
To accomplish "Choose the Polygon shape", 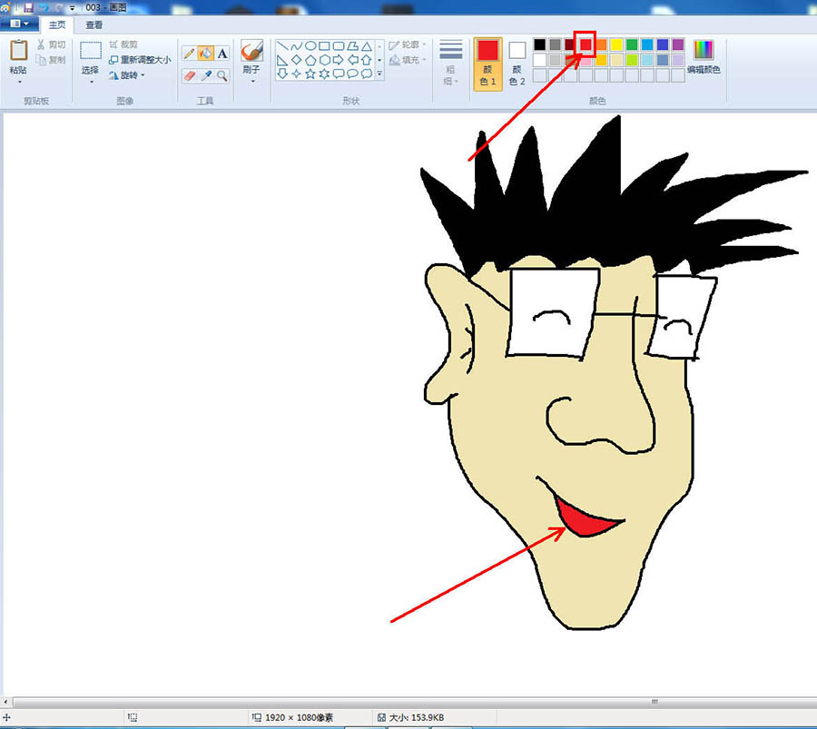I will pyautogui.click(x=352, y=46).
